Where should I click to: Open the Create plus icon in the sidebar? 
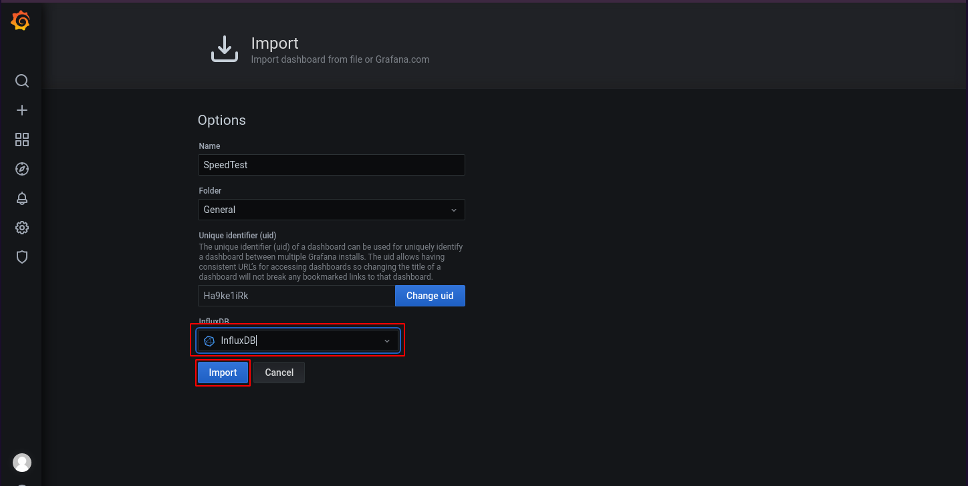coord(22,110)
